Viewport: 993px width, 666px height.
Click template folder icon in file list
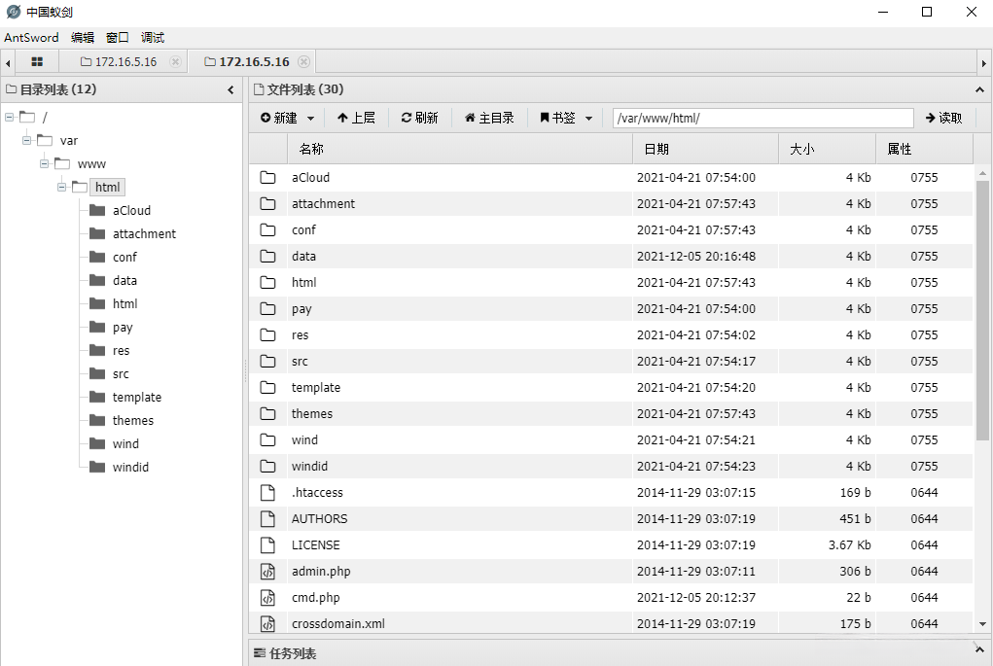[267, 387]
